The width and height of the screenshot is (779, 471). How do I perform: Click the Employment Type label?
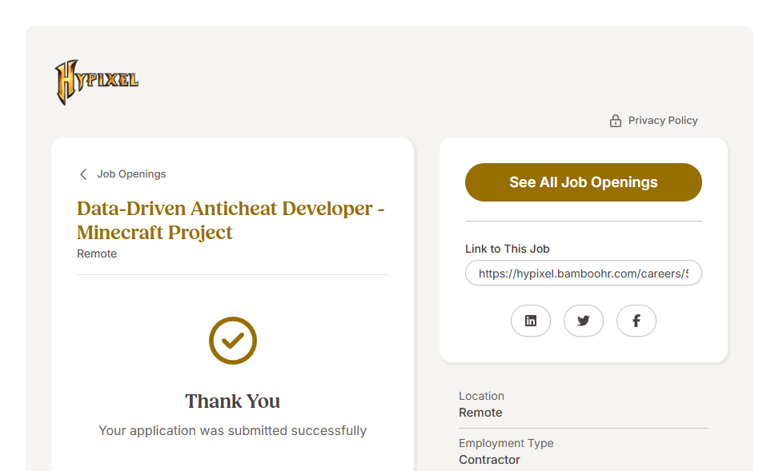coord(506,443)
